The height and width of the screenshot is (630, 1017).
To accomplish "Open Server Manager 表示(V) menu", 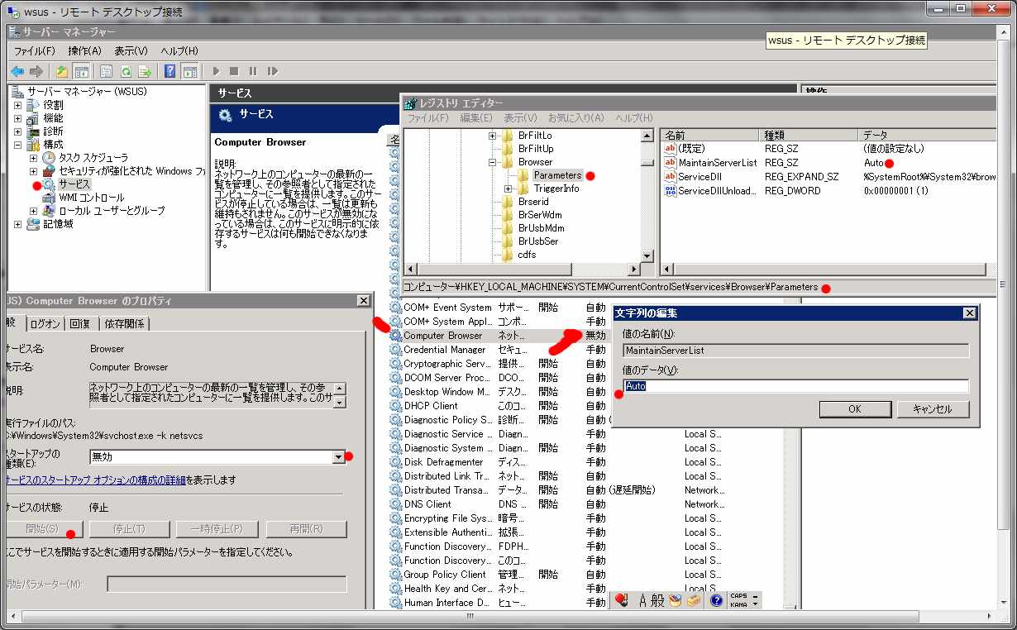I will click(x=131, y=51).
